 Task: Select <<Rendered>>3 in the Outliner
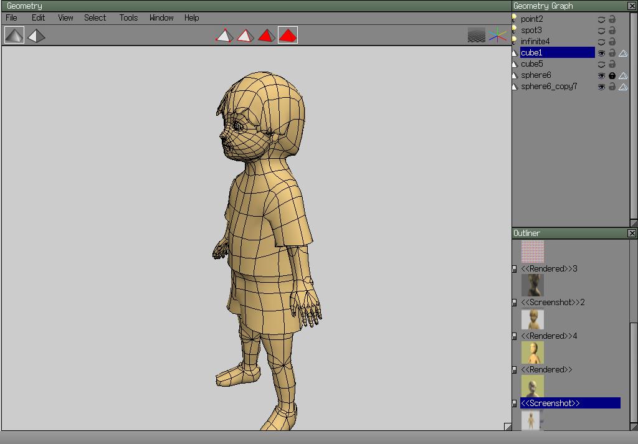click(x=549, y=269)
